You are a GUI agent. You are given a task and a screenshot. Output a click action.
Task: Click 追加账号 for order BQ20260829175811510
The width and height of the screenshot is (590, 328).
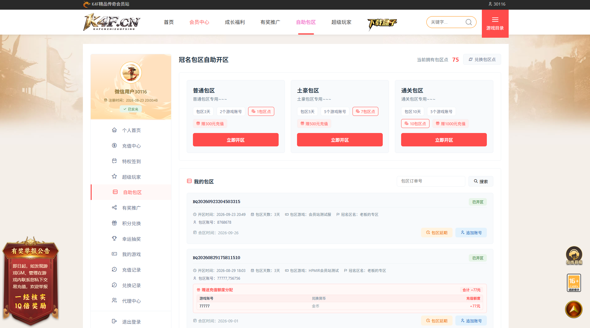pyautogui.click(x=471, y=321)
